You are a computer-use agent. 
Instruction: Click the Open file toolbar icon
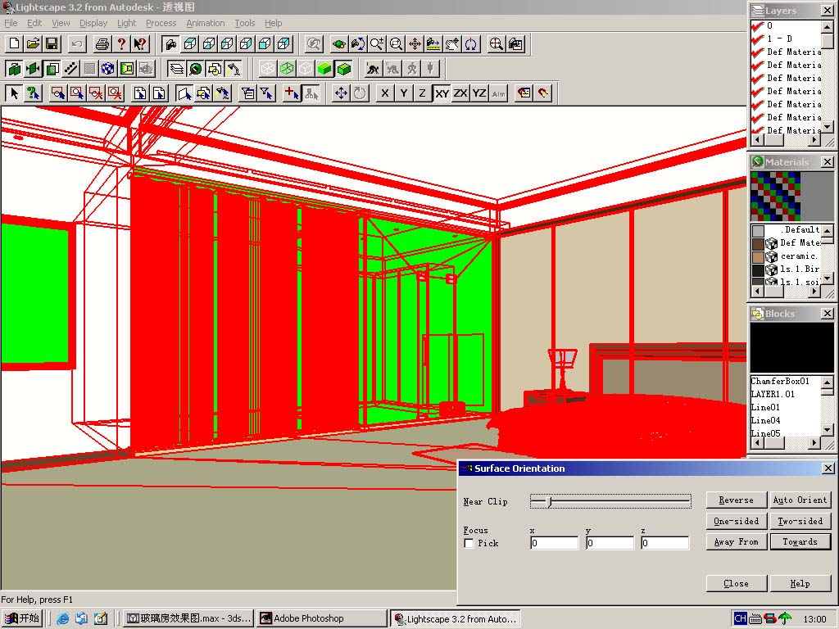[33, 44]
